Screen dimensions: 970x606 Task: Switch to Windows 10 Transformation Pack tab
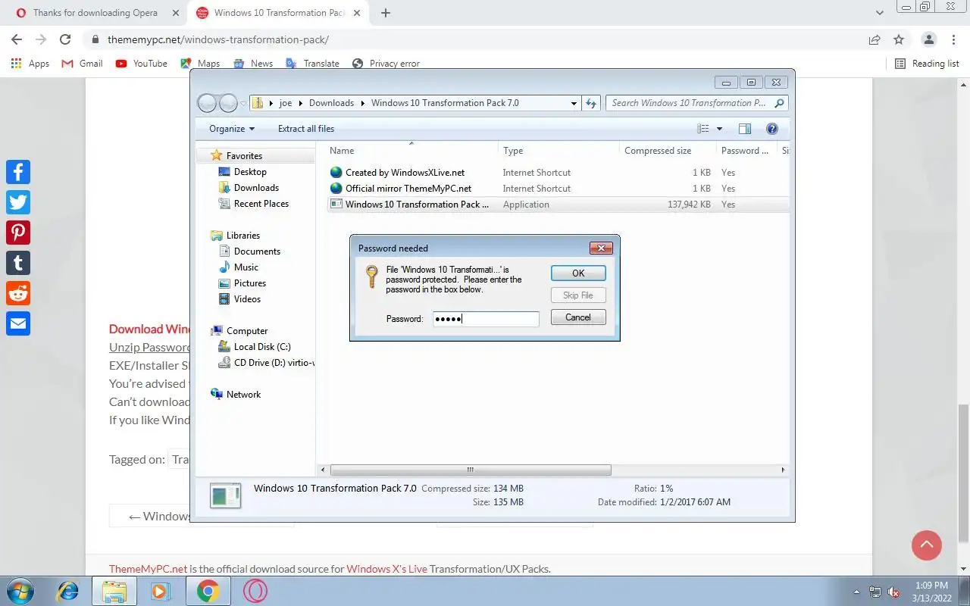click(279, 13)
